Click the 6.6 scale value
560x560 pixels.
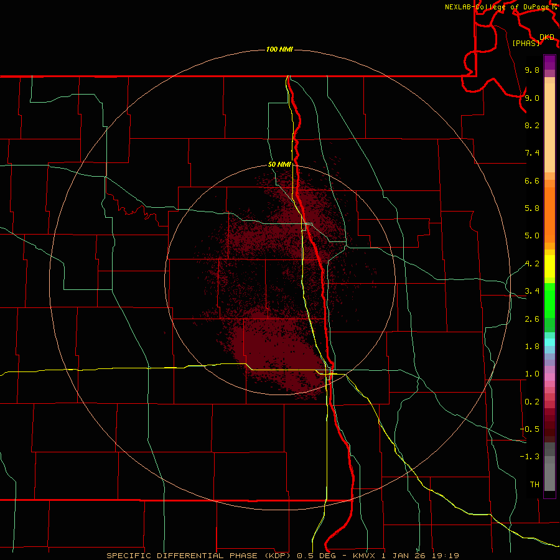(532, 180)
